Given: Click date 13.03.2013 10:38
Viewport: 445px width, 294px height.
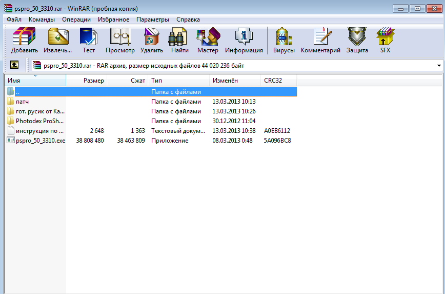Looking at the screenshot, I should (234, 131).
